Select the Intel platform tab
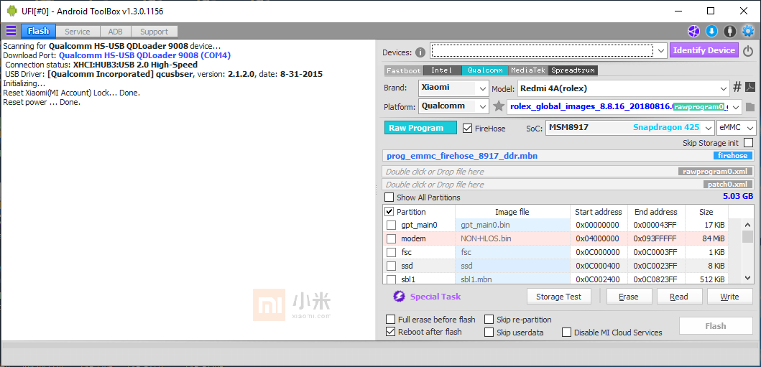 pyautogui.click(x=442, y=70)
